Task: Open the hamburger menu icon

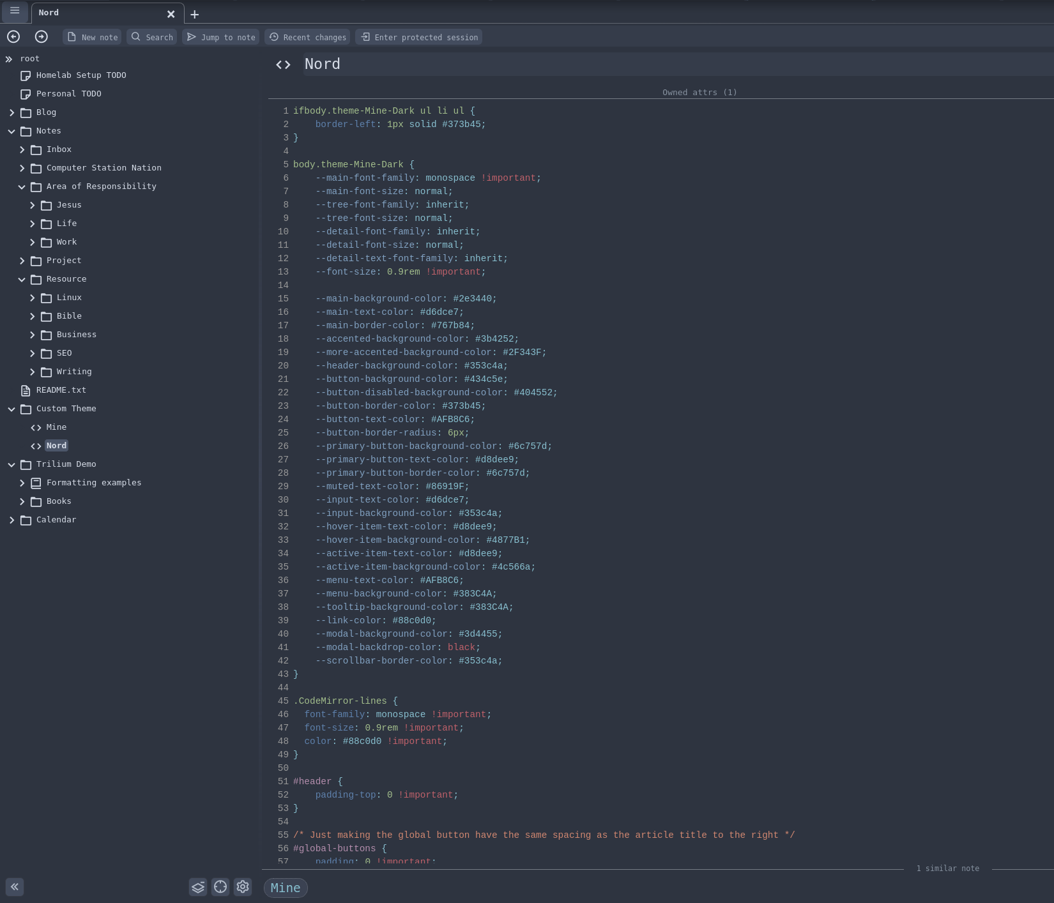Action: coord(15,11)
